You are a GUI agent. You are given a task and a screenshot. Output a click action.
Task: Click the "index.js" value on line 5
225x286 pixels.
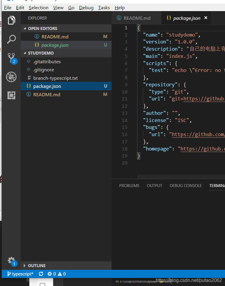click(x=180, y=56)
